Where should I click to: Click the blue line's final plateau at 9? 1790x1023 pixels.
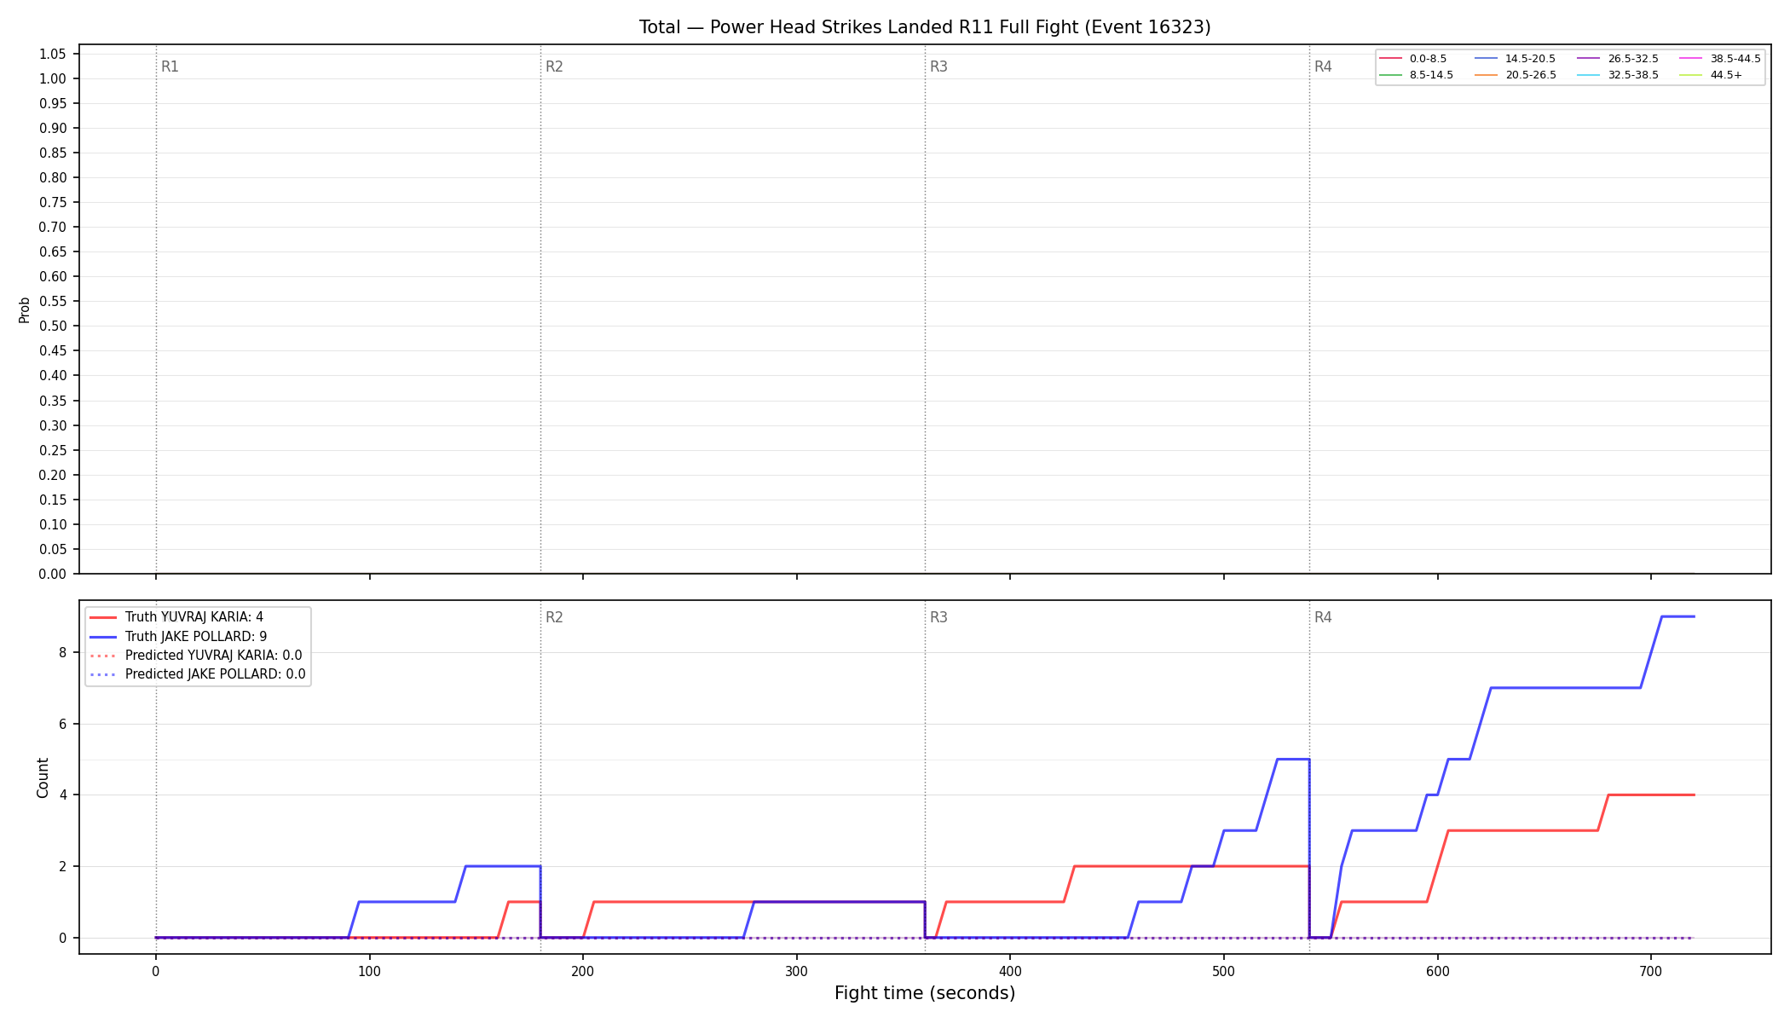point(1678,616)
